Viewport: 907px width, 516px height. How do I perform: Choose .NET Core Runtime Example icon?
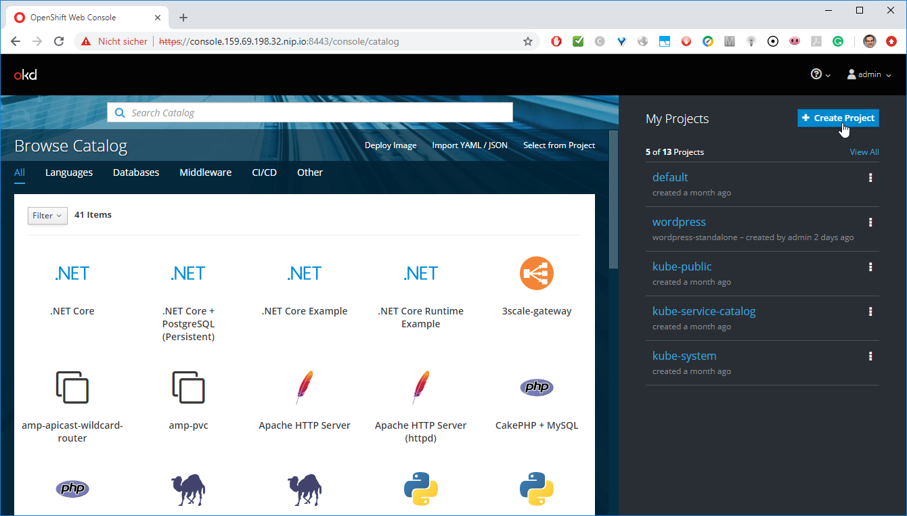421,273
